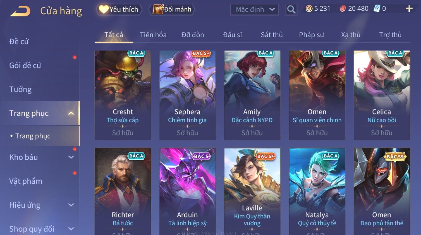This screenshot has height=235, width=421.
Task: Open the Mặc định sort dropdown
Action: [x=254, y=9]
